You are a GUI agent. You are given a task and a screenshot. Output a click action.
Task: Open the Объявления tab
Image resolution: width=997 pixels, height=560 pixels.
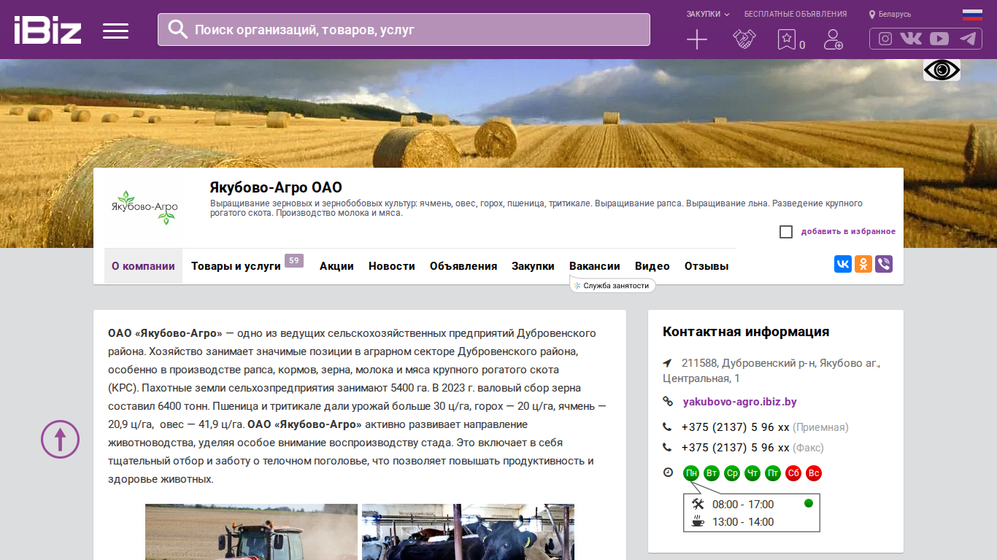[x=463, y=266]
